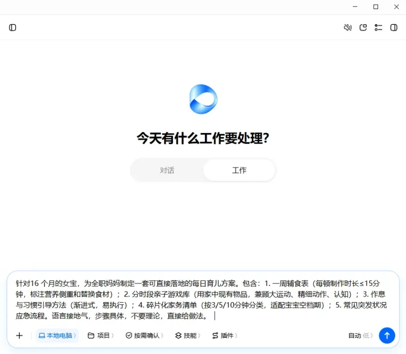Open the 插件 dropdown
Viewport: 406px width, 354px height.
225,336
